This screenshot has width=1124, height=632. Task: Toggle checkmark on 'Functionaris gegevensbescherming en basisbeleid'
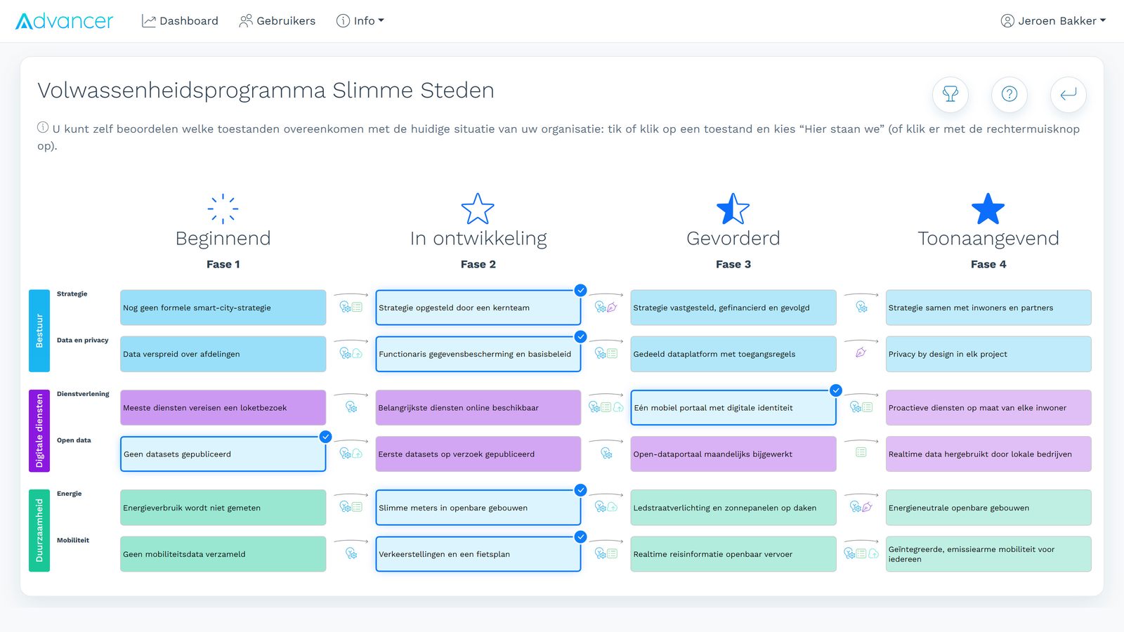pos(580,336)
